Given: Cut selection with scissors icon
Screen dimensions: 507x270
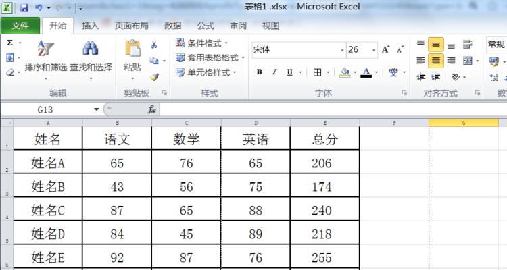Looking at the screenshot, I should (154, 45).
